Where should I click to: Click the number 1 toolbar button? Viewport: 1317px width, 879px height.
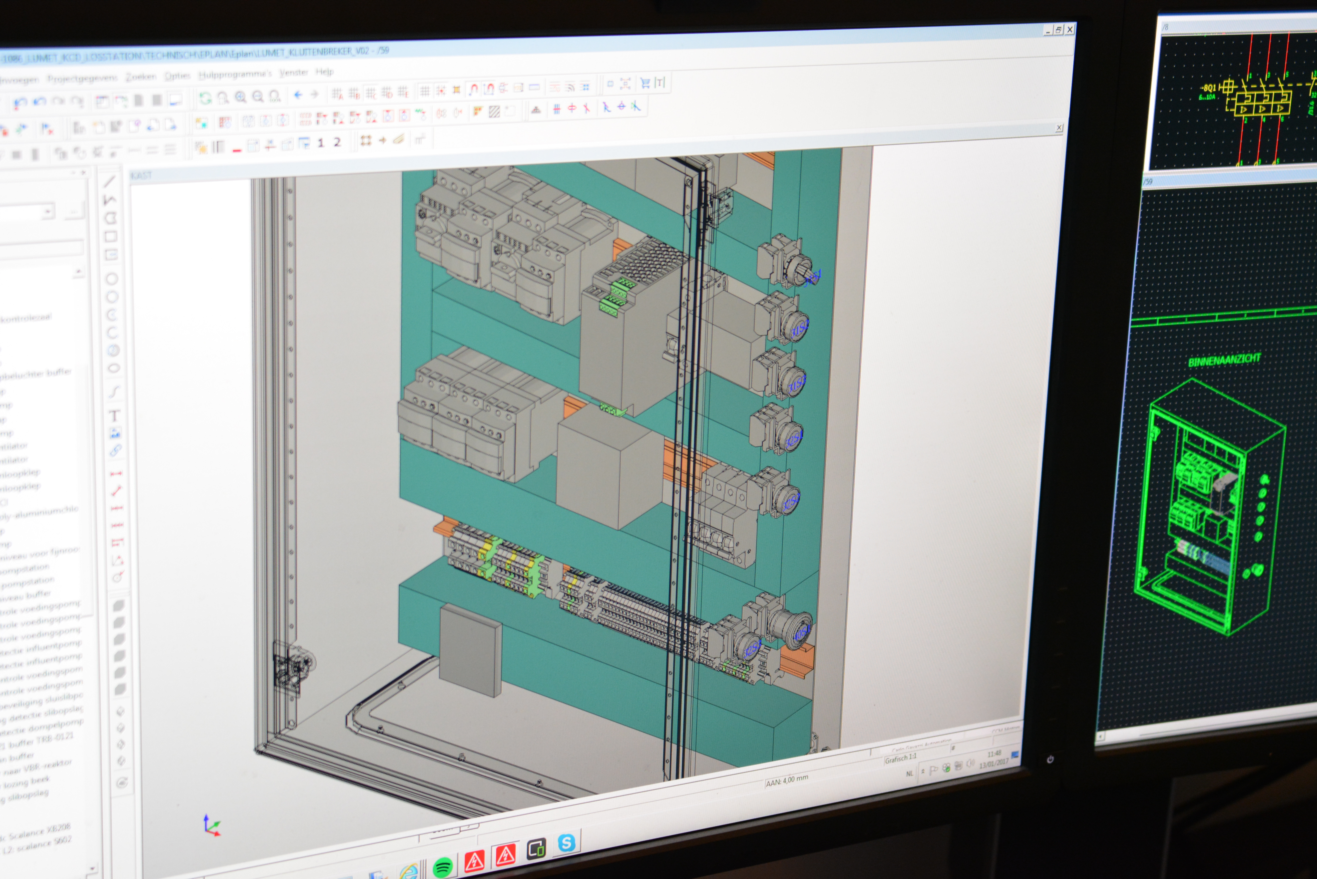tap(320, 143)
